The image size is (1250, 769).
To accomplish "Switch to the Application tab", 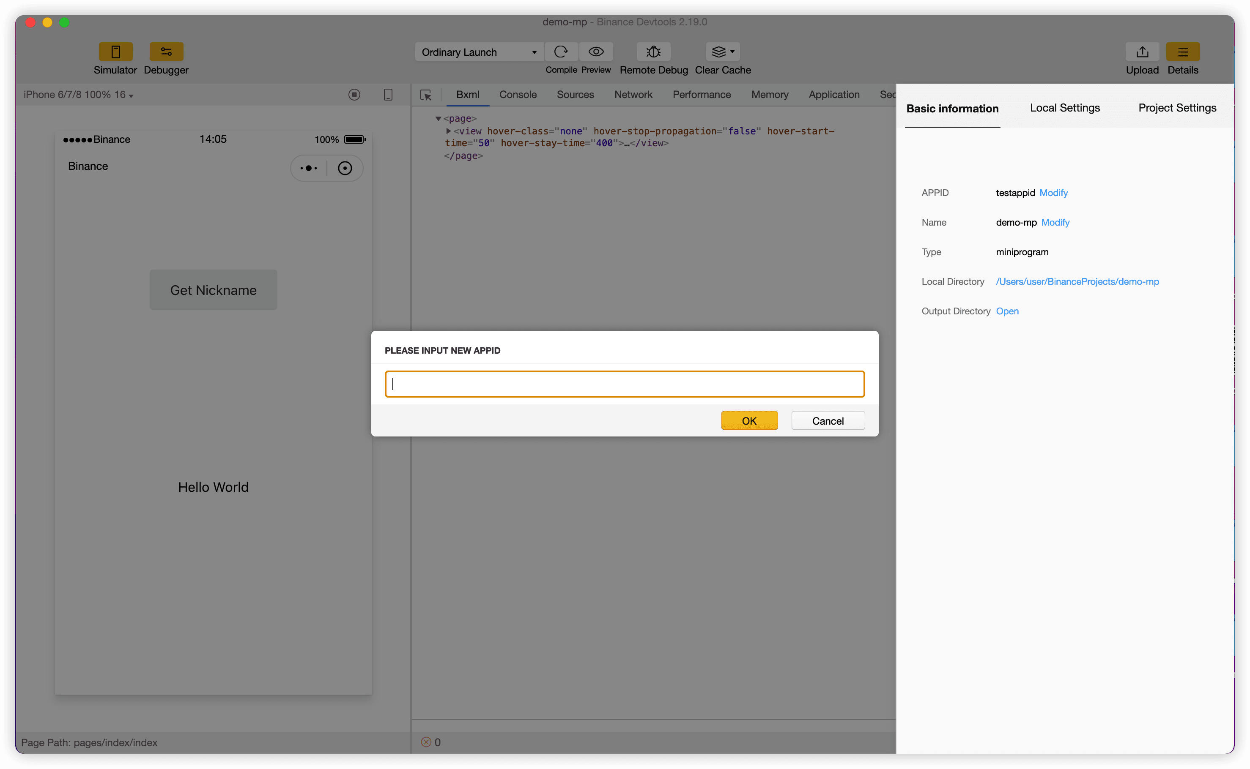I will (x=833, y=95).
